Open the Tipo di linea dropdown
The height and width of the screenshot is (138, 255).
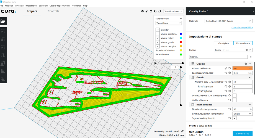point(169,23)
